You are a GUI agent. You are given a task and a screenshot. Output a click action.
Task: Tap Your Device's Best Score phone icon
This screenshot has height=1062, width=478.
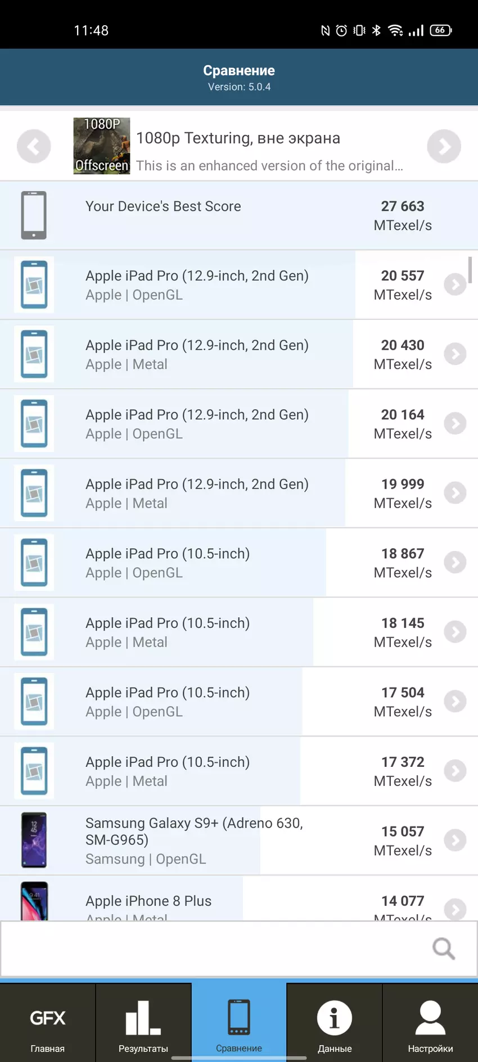tap(34, 215)
